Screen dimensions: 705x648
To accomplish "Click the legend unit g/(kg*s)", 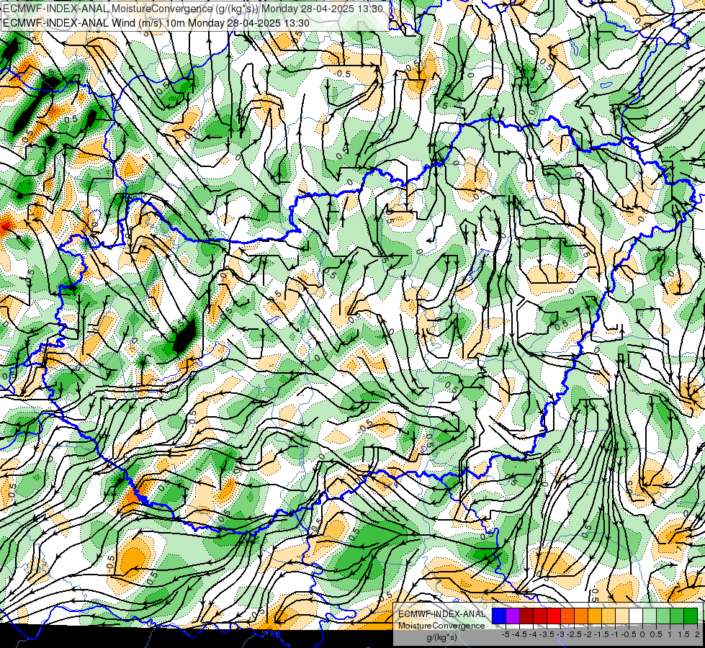I will (x=441, y=637).
